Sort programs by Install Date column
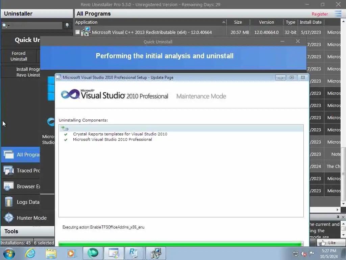This screenshot has width=346, height=260. pyautogui.click(x=311, y=22)
